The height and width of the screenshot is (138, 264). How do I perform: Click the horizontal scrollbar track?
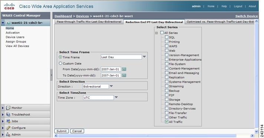coord(154,136)
